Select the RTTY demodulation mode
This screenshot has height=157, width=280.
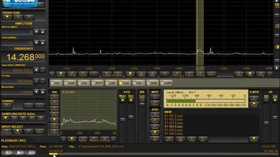click(98, 83)
